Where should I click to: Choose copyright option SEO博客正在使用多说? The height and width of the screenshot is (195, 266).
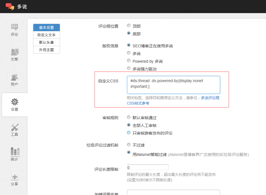(129, 45)
